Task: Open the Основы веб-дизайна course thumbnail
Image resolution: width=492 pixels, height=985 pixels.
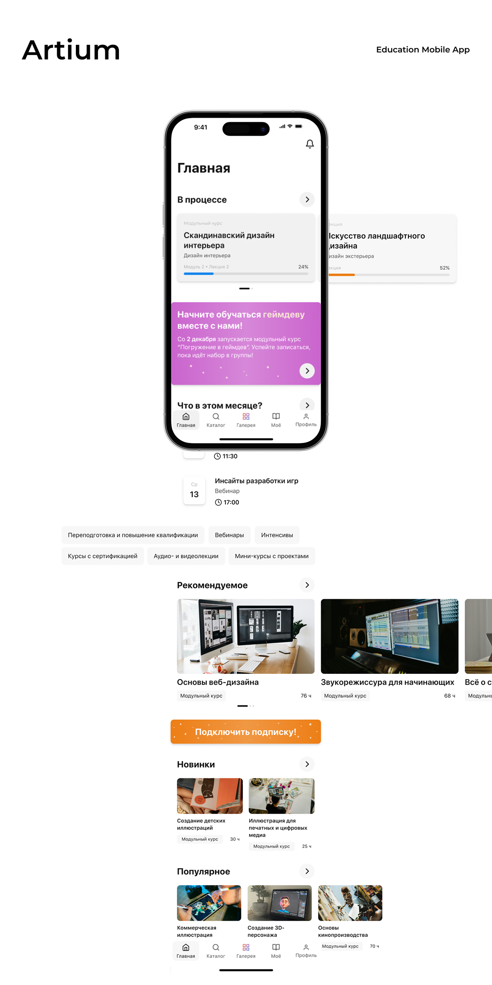Action: [246, 636]
